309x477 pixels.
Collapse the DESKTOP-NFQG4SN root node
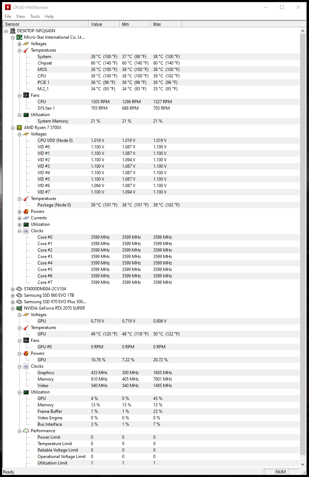pos(6,31)
